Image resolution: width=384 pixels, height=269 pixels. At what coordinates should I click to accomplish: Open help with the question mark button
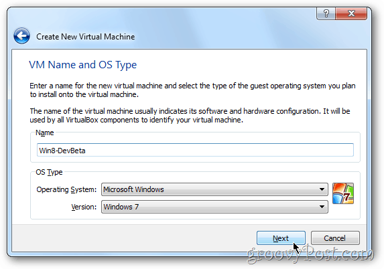(x=326, y=13)
